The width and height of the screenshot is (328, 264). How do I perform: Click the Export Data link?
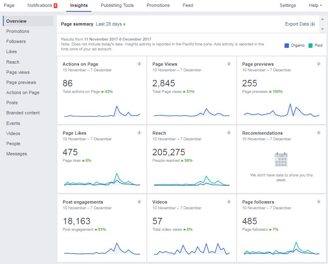300,24
